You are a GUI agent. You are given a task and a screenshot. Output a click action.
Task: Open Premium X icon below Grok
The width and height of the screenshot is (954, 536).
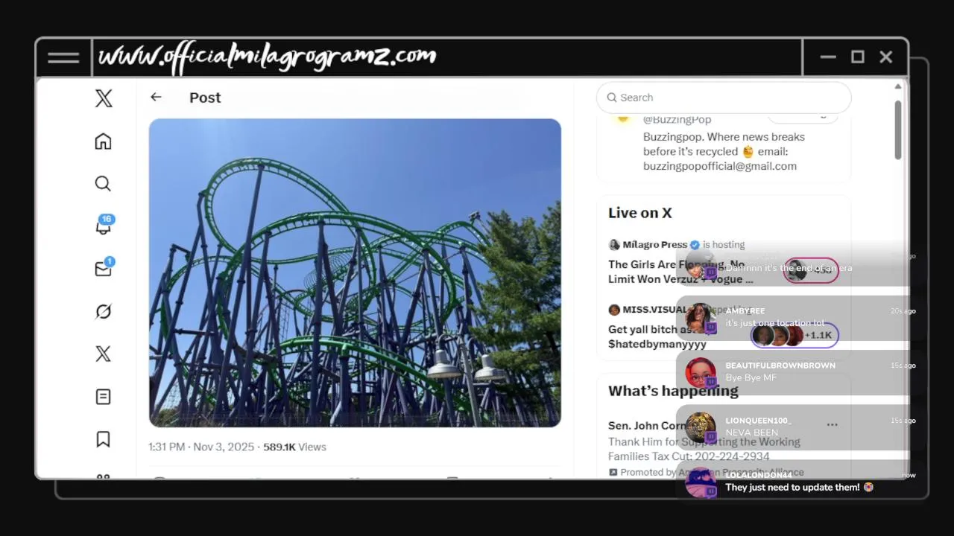click(x=103, y=354)
